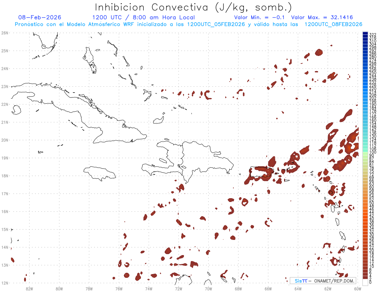Click the '0' colorbar value
This screenshot has height=293, width=380.
(x=370, y=283)
